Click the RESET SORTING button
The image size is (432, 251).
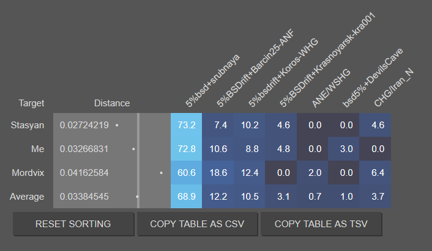[73, 224]
